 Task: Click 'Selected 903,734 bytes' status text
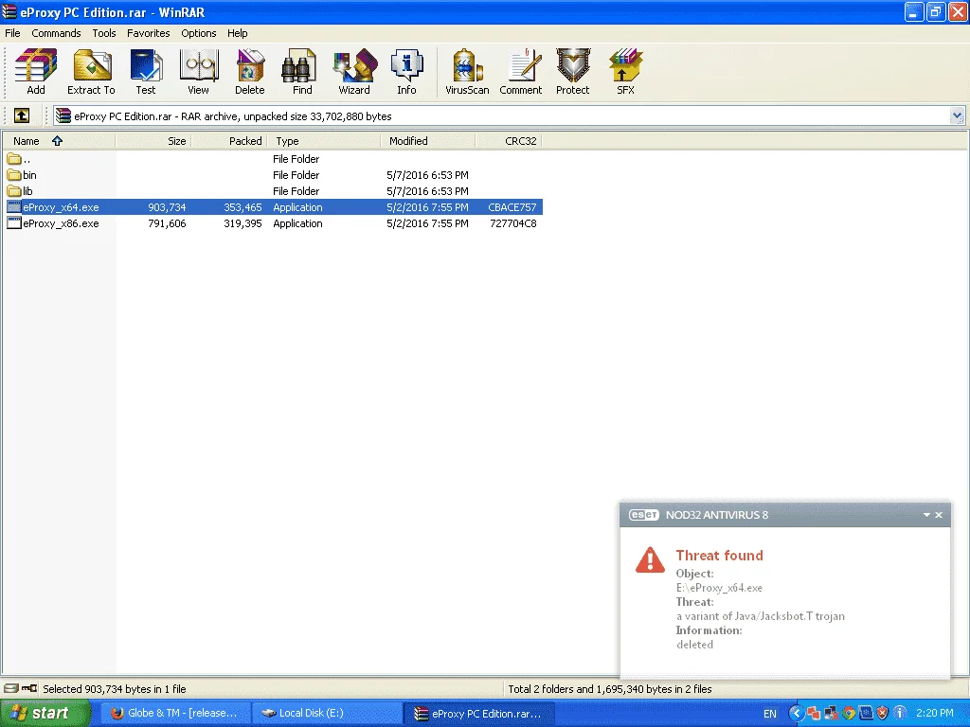tap(115, 689)
